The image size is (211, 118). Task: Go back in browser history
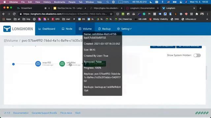coord(4,14)
